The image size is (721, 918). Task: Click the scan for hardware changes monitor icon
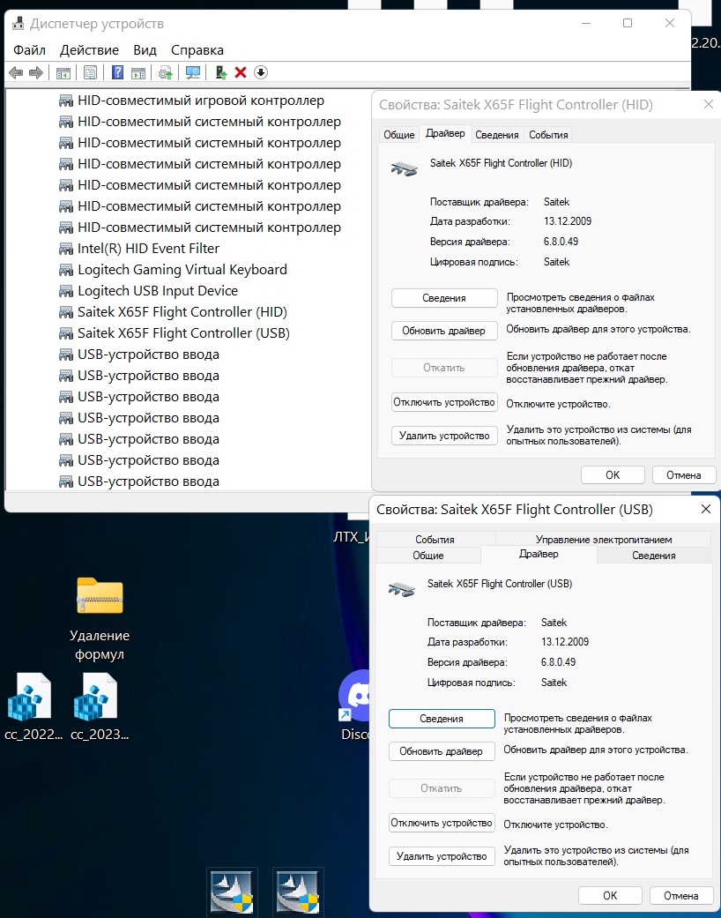(192, 72)
